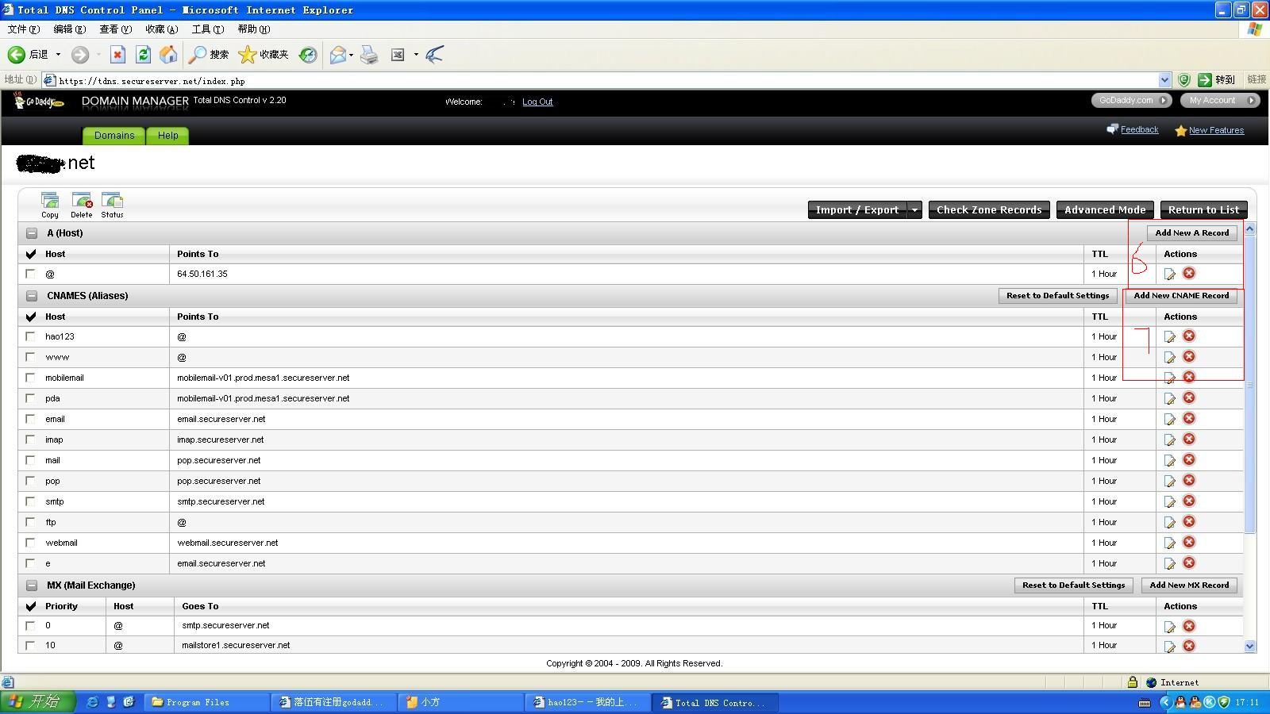Open the Mail button dropdown arrow
The width and height of the screenshot is (1270, 714).
(x=351, y=54)
